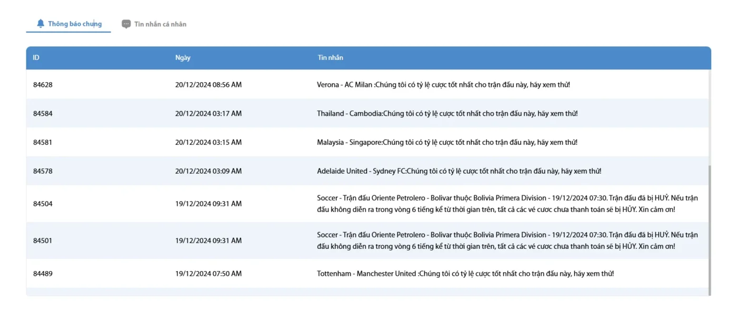This screenshot has height=331, width=737.
Task: Click the chat bubble icon beside Tin nhắn cá nhân
Action: [x=126, y=24]
